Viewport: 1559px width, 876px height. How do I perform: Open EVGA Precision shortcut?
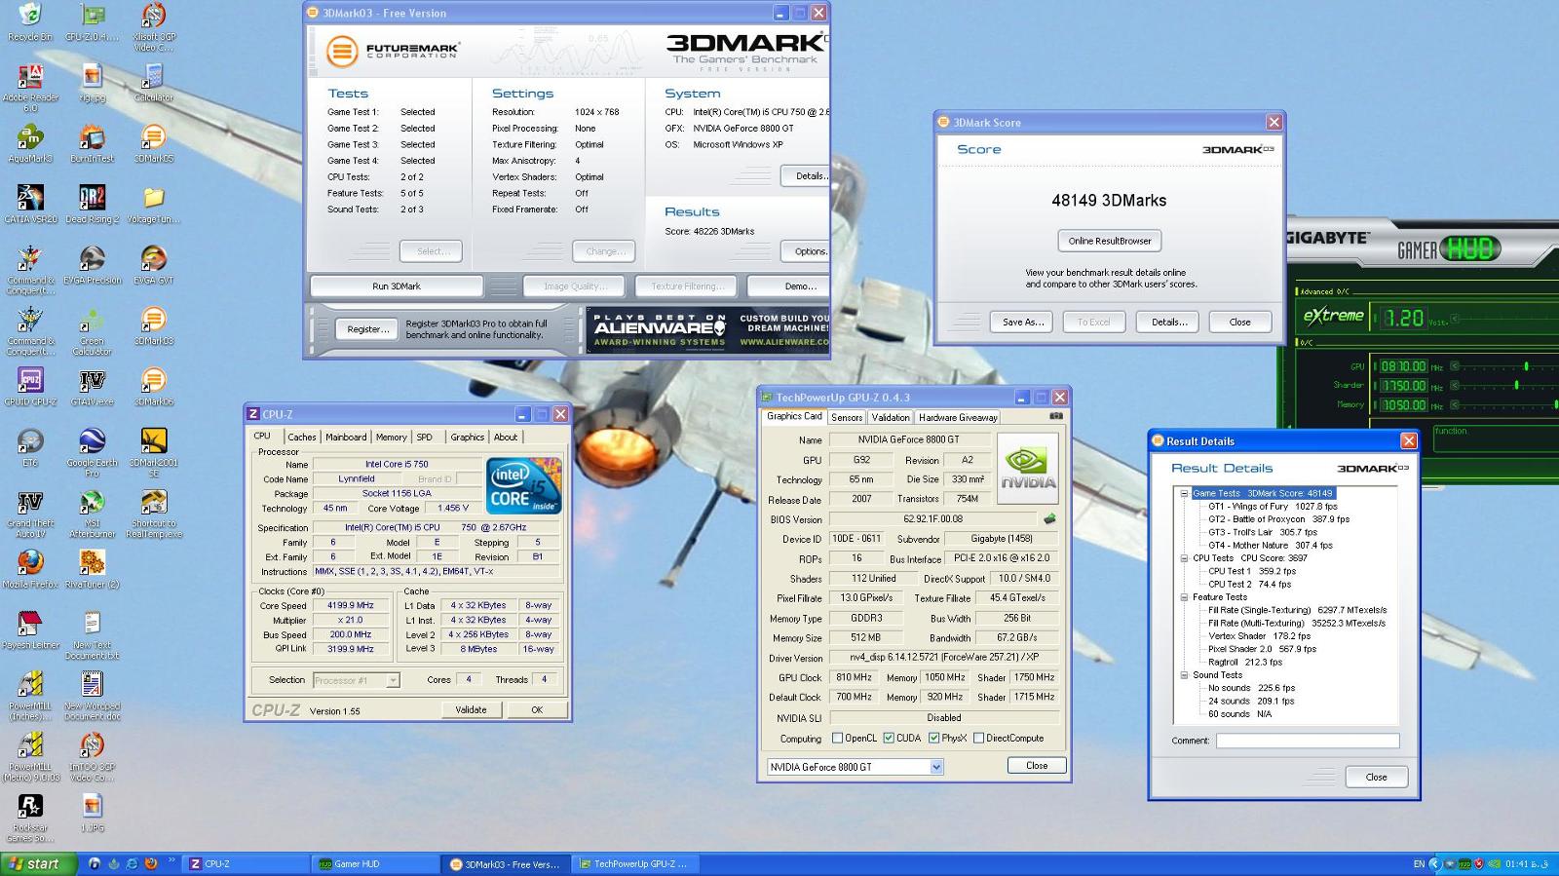pos(92,265)
